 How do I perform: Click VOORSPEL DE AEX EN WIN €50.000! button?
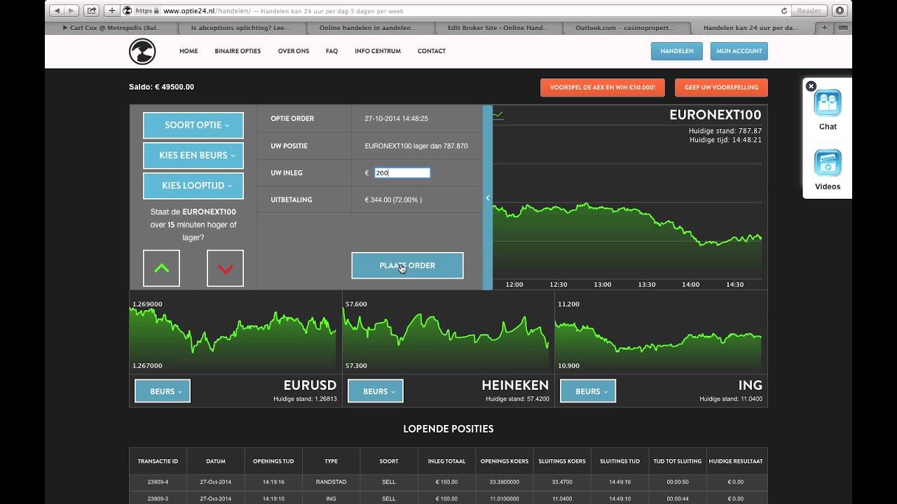tap(602, 87)
